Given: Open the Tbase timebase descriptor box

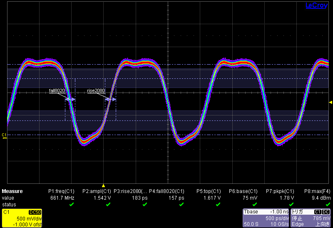Looking at the screenshot, I should tap(266, 218).
